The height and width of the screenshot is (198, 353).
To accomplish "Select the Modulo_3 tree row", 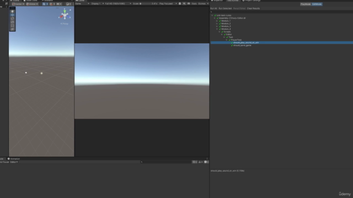I will coord(281,26).
